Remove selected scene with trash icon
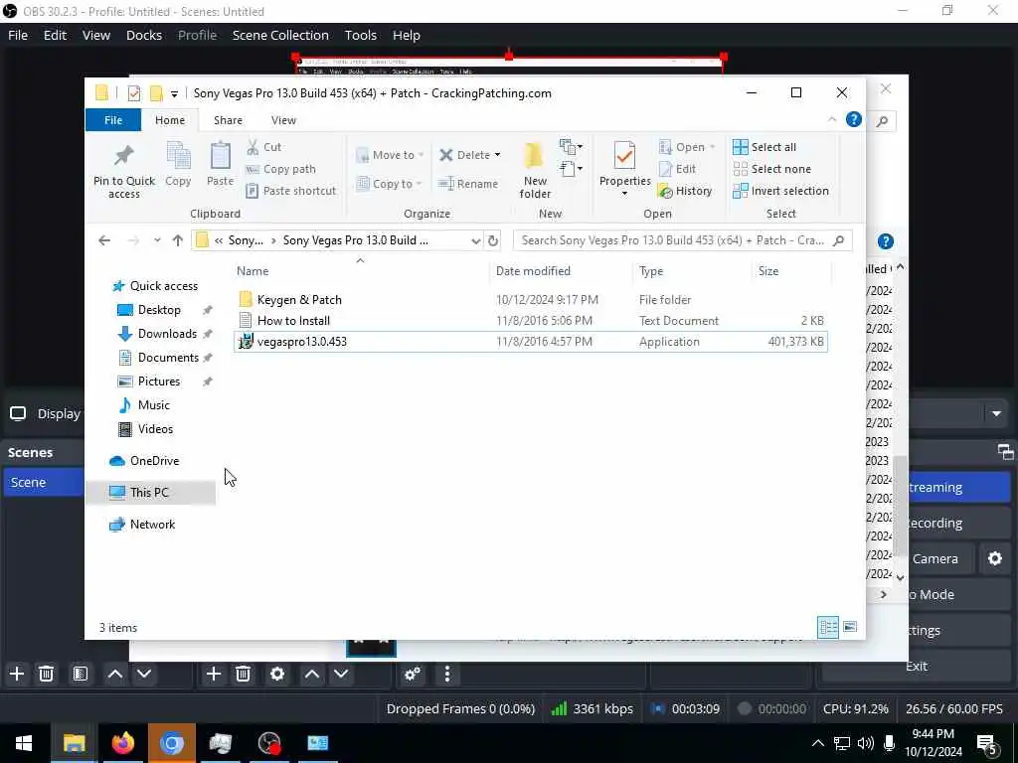Screen dimensions: 1018x763 [46, 675]
